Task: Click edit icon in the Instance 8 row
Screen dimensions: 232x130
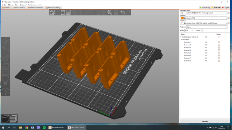Action: click(219, 61)
